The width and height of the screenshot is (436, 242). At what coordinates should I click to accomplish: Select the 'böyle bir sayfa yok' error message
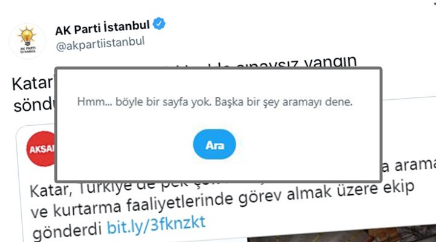pyautogui.click(x=214, y=102)
